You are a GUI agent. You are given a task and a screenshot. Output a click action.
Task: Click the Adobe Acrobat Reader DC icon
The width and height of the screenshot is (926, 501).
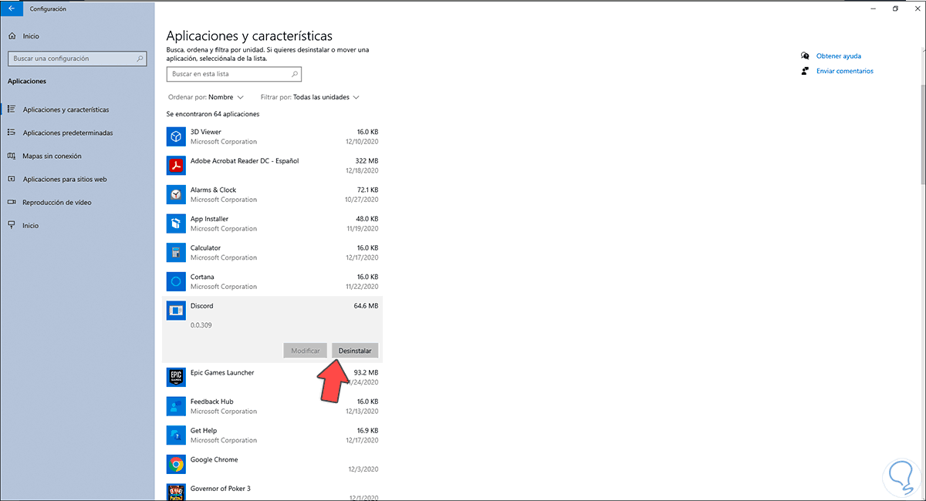tap(176, 166)
